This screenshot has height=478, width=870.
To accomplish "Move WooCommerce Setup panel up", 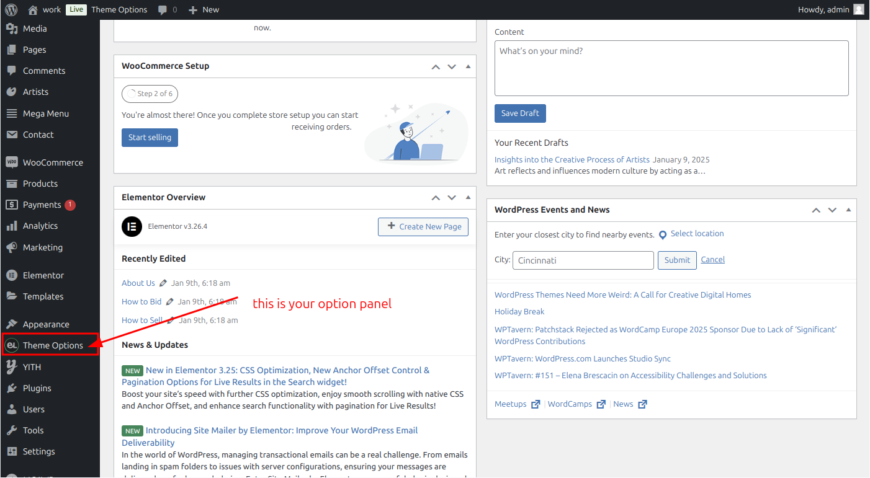I will (x=436, y=66).
